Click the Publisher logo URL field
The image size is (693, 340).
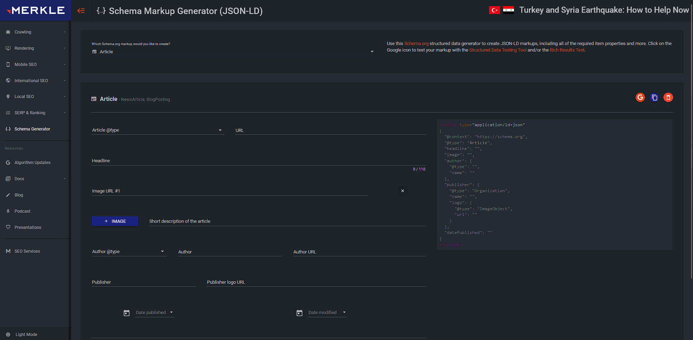point(316,282)
